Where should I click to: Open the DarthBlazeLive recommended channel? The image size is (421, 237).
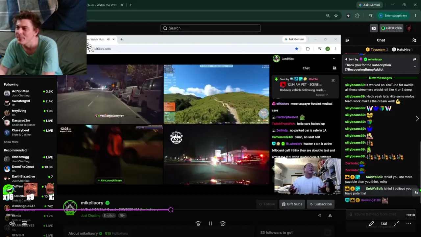pyautogui.click(x=28, y=178)
